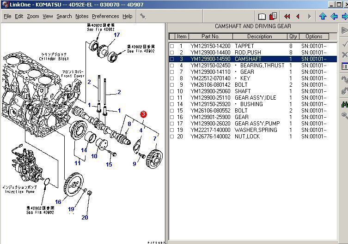Click the checkmark icon in side toolbar
The width and height of the screenshot is (348, 244).
(345, 44)
